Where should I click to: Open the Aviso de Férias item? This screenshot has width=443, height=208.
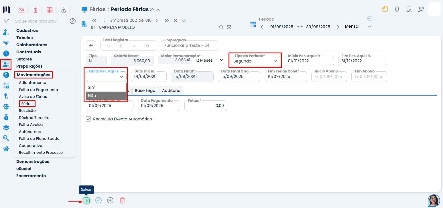[x=33, y=96]
